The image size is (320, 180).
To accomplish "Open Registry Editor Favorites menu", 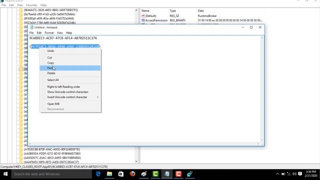I will 31,5.
